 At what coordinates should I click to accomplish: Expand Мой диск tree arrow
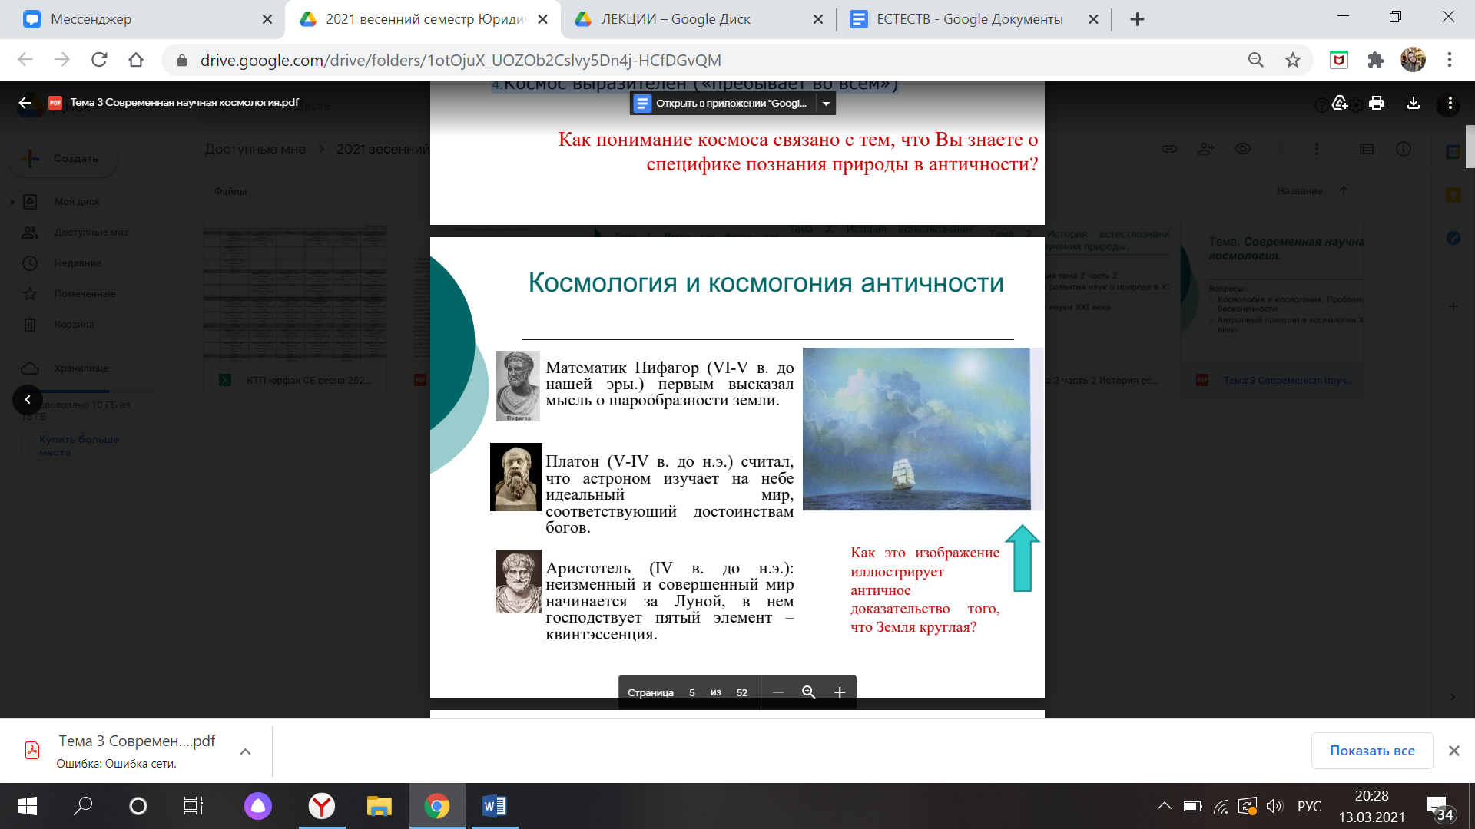(x=12, y=202)
